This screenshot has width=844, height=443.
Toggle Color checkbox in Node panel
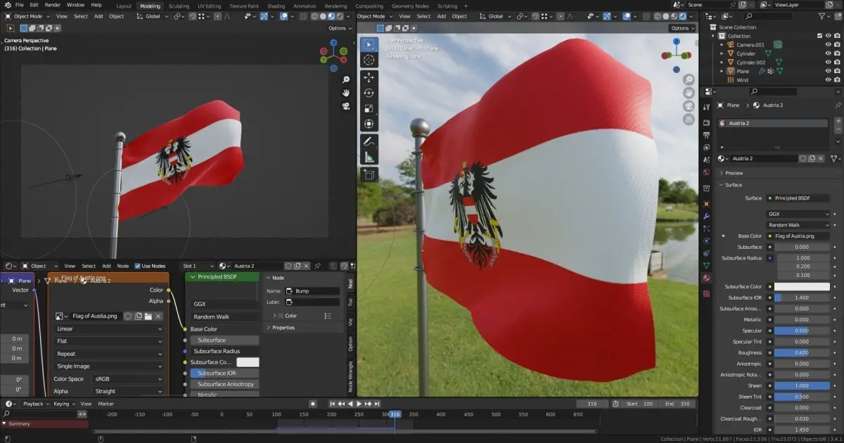point(281,316)
